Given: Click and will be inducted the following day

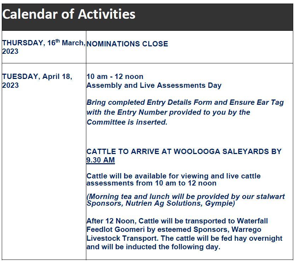Looking at the screenshot, I should point(153,247).
